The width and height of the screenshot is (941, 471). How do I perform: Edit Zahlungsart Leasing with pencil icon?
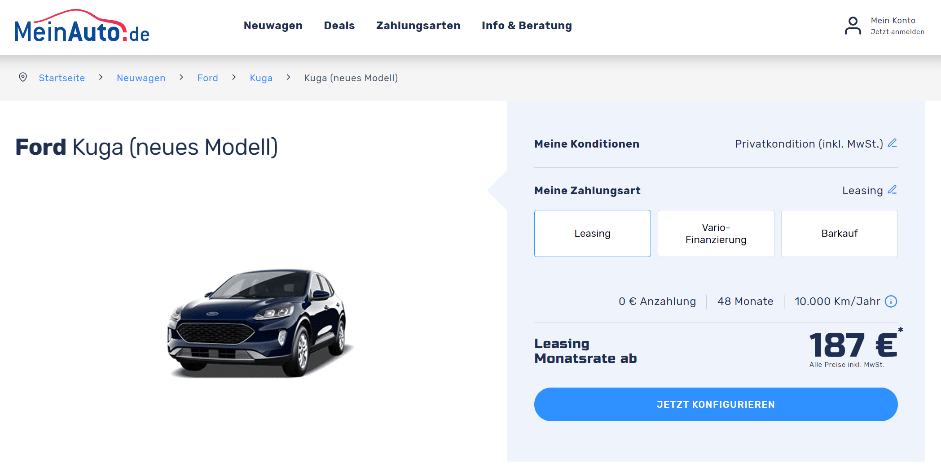coord(893,190)
